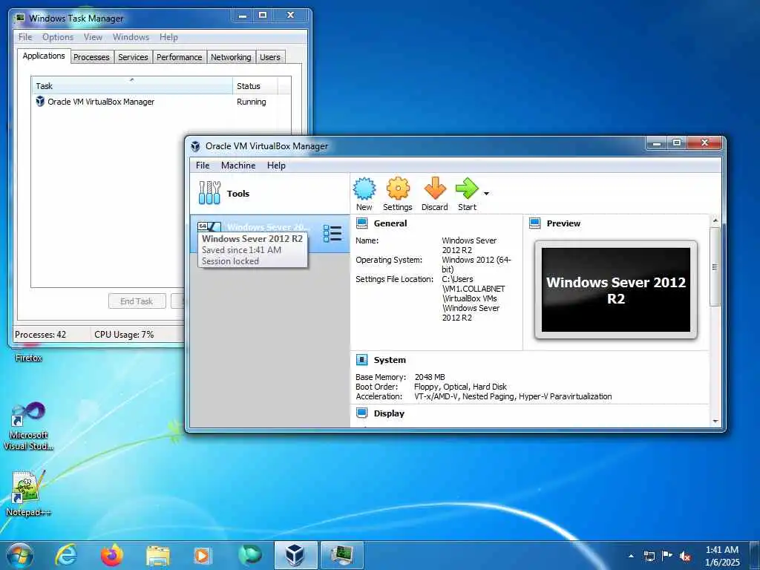Open the Windows Start orb
This screenshot has height=570, width=760.
point(19,555)
